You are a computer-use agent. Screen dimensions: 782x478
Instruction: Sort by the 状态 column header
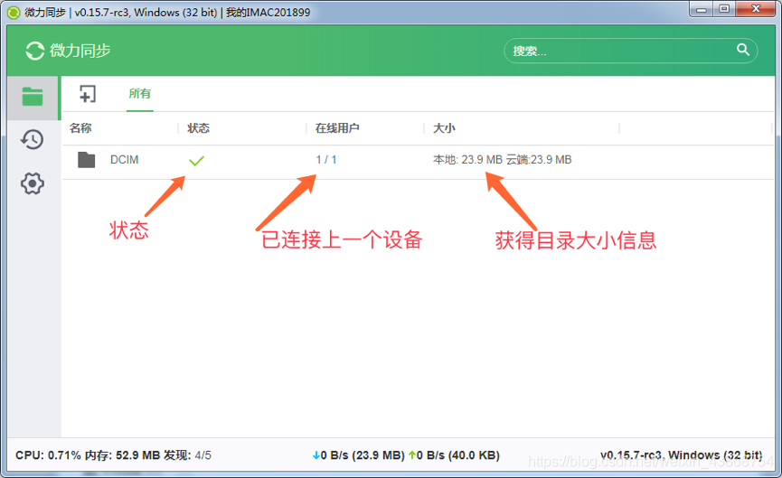tap(198, 128)
